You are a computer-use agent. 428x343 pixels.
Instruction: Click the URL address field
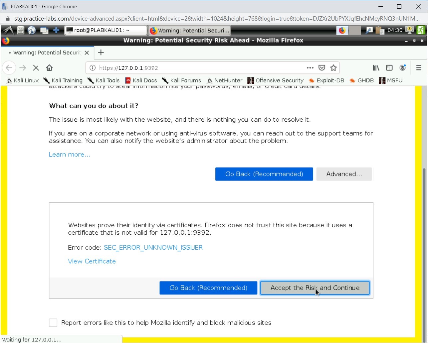(x=200, y=68)
